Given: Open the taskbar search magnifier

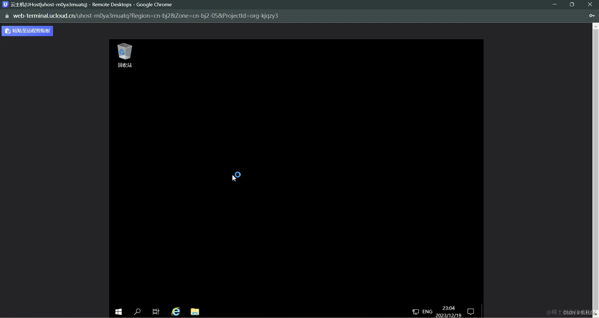Looking at the screenshot, I should (137, 311).
